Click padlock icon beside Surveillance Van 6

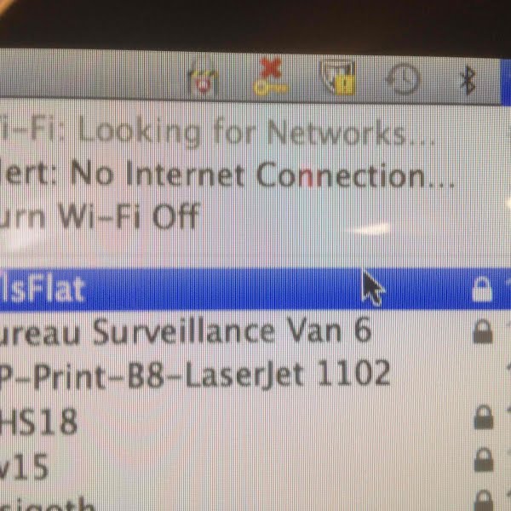[483, 330]
